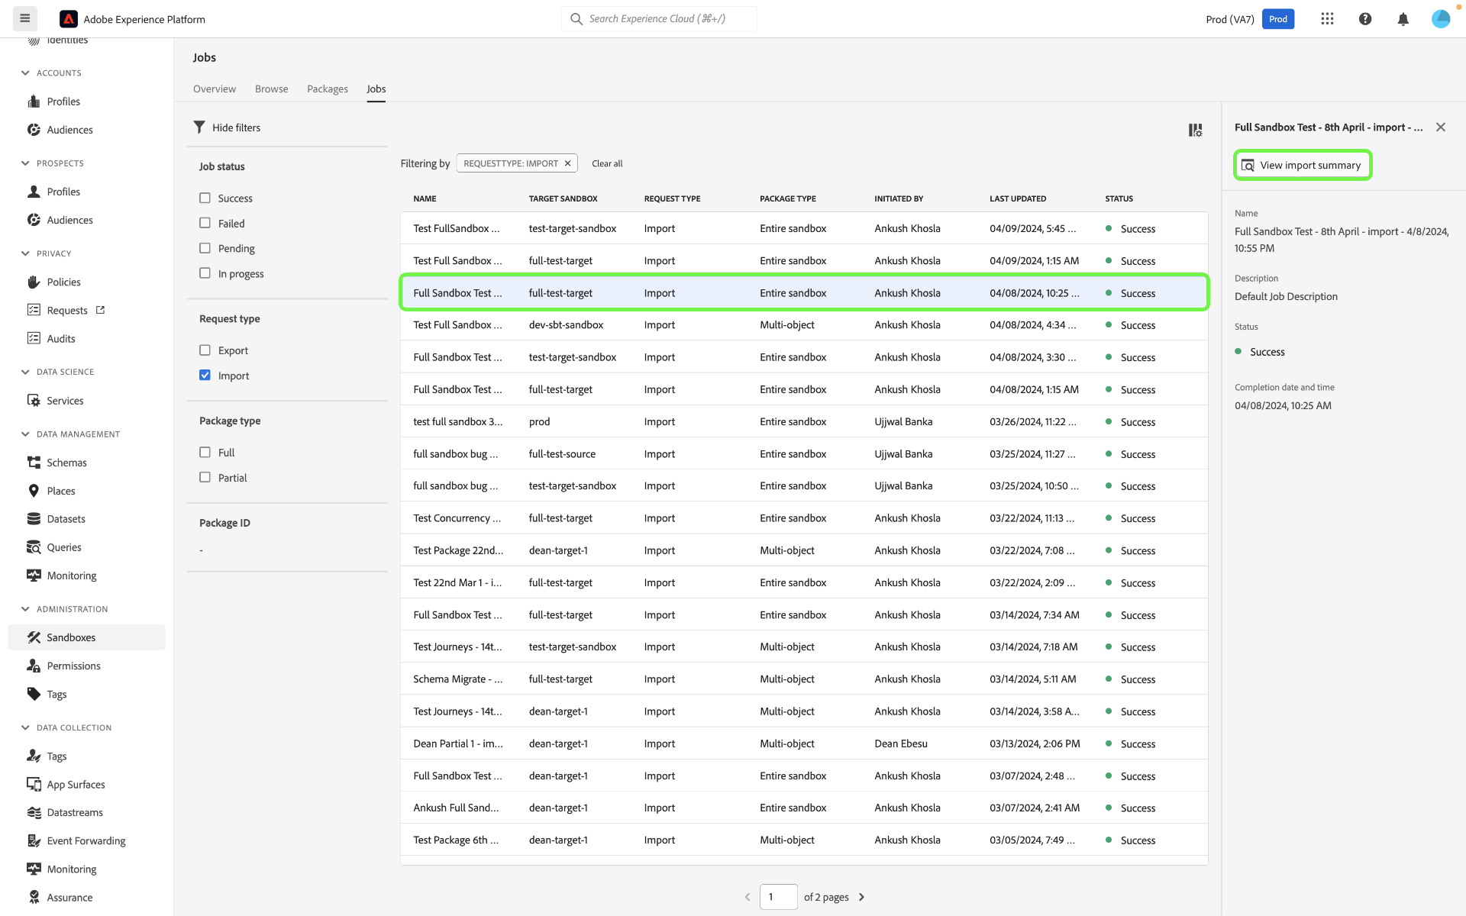Image resolution: width=1466 pixels, height=916 pixels.
Task: Open the column settings icon
Action: pos(1195,131)
